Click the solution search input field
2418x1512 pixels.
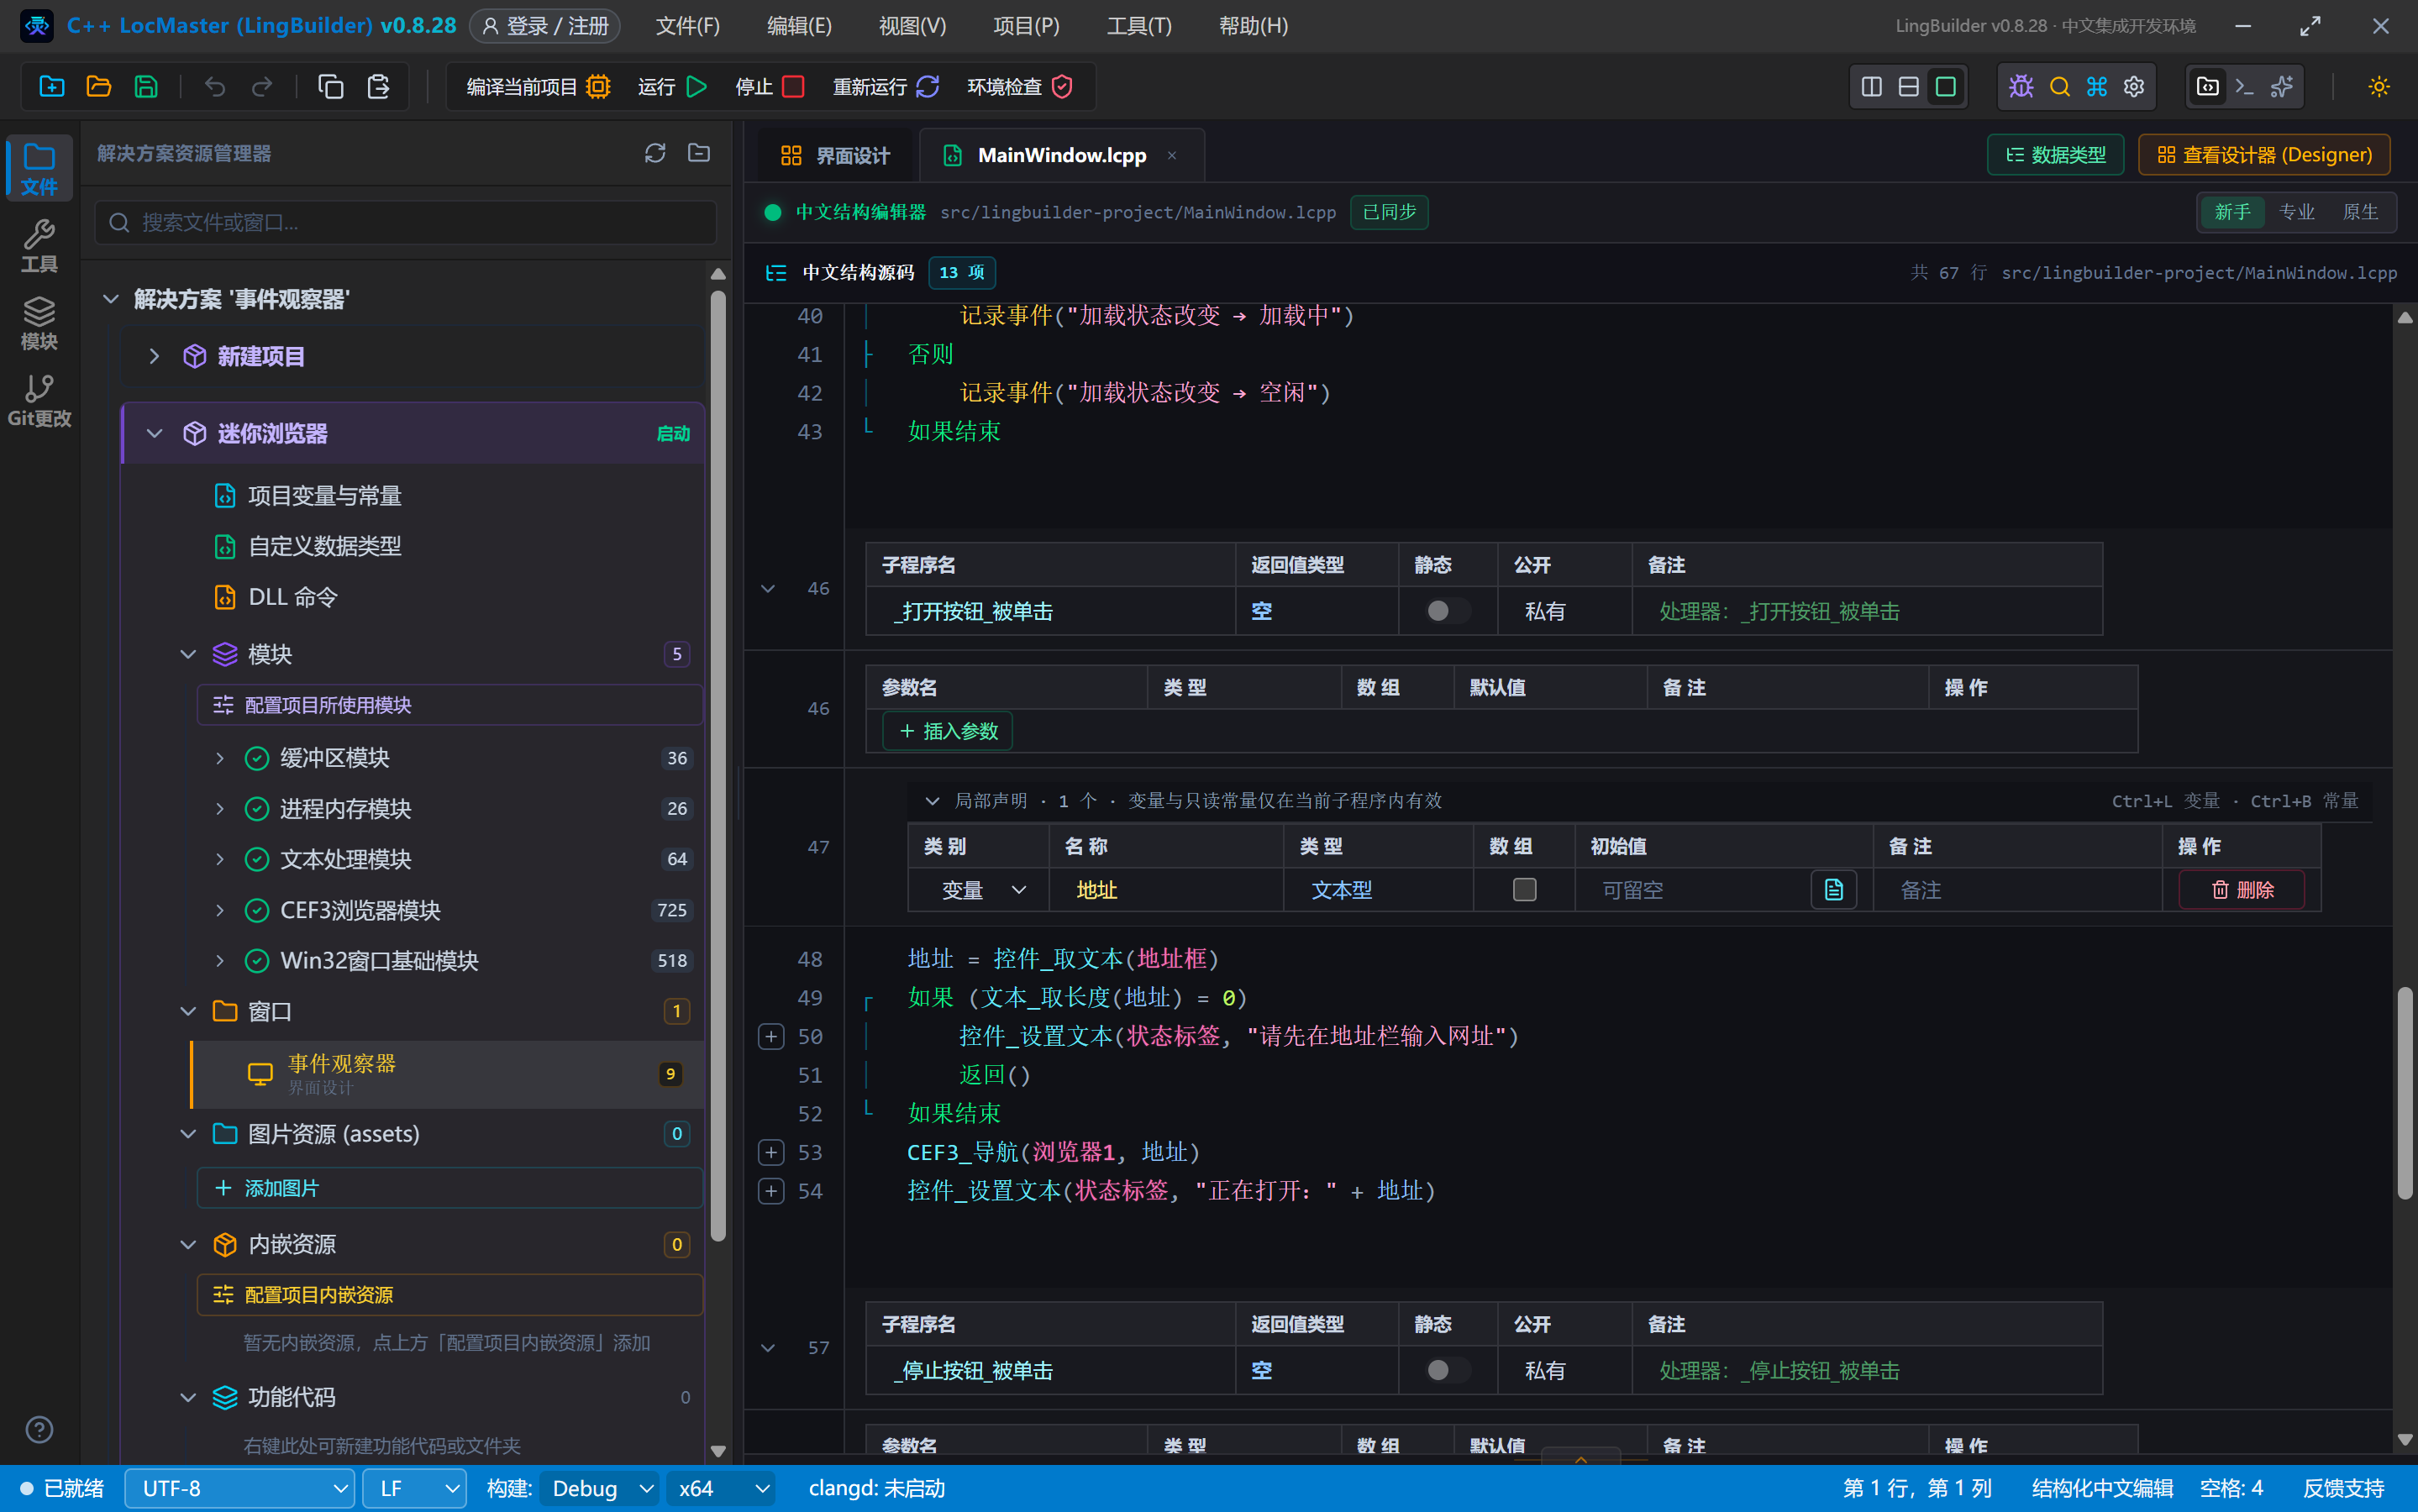[x=406, y=222]
